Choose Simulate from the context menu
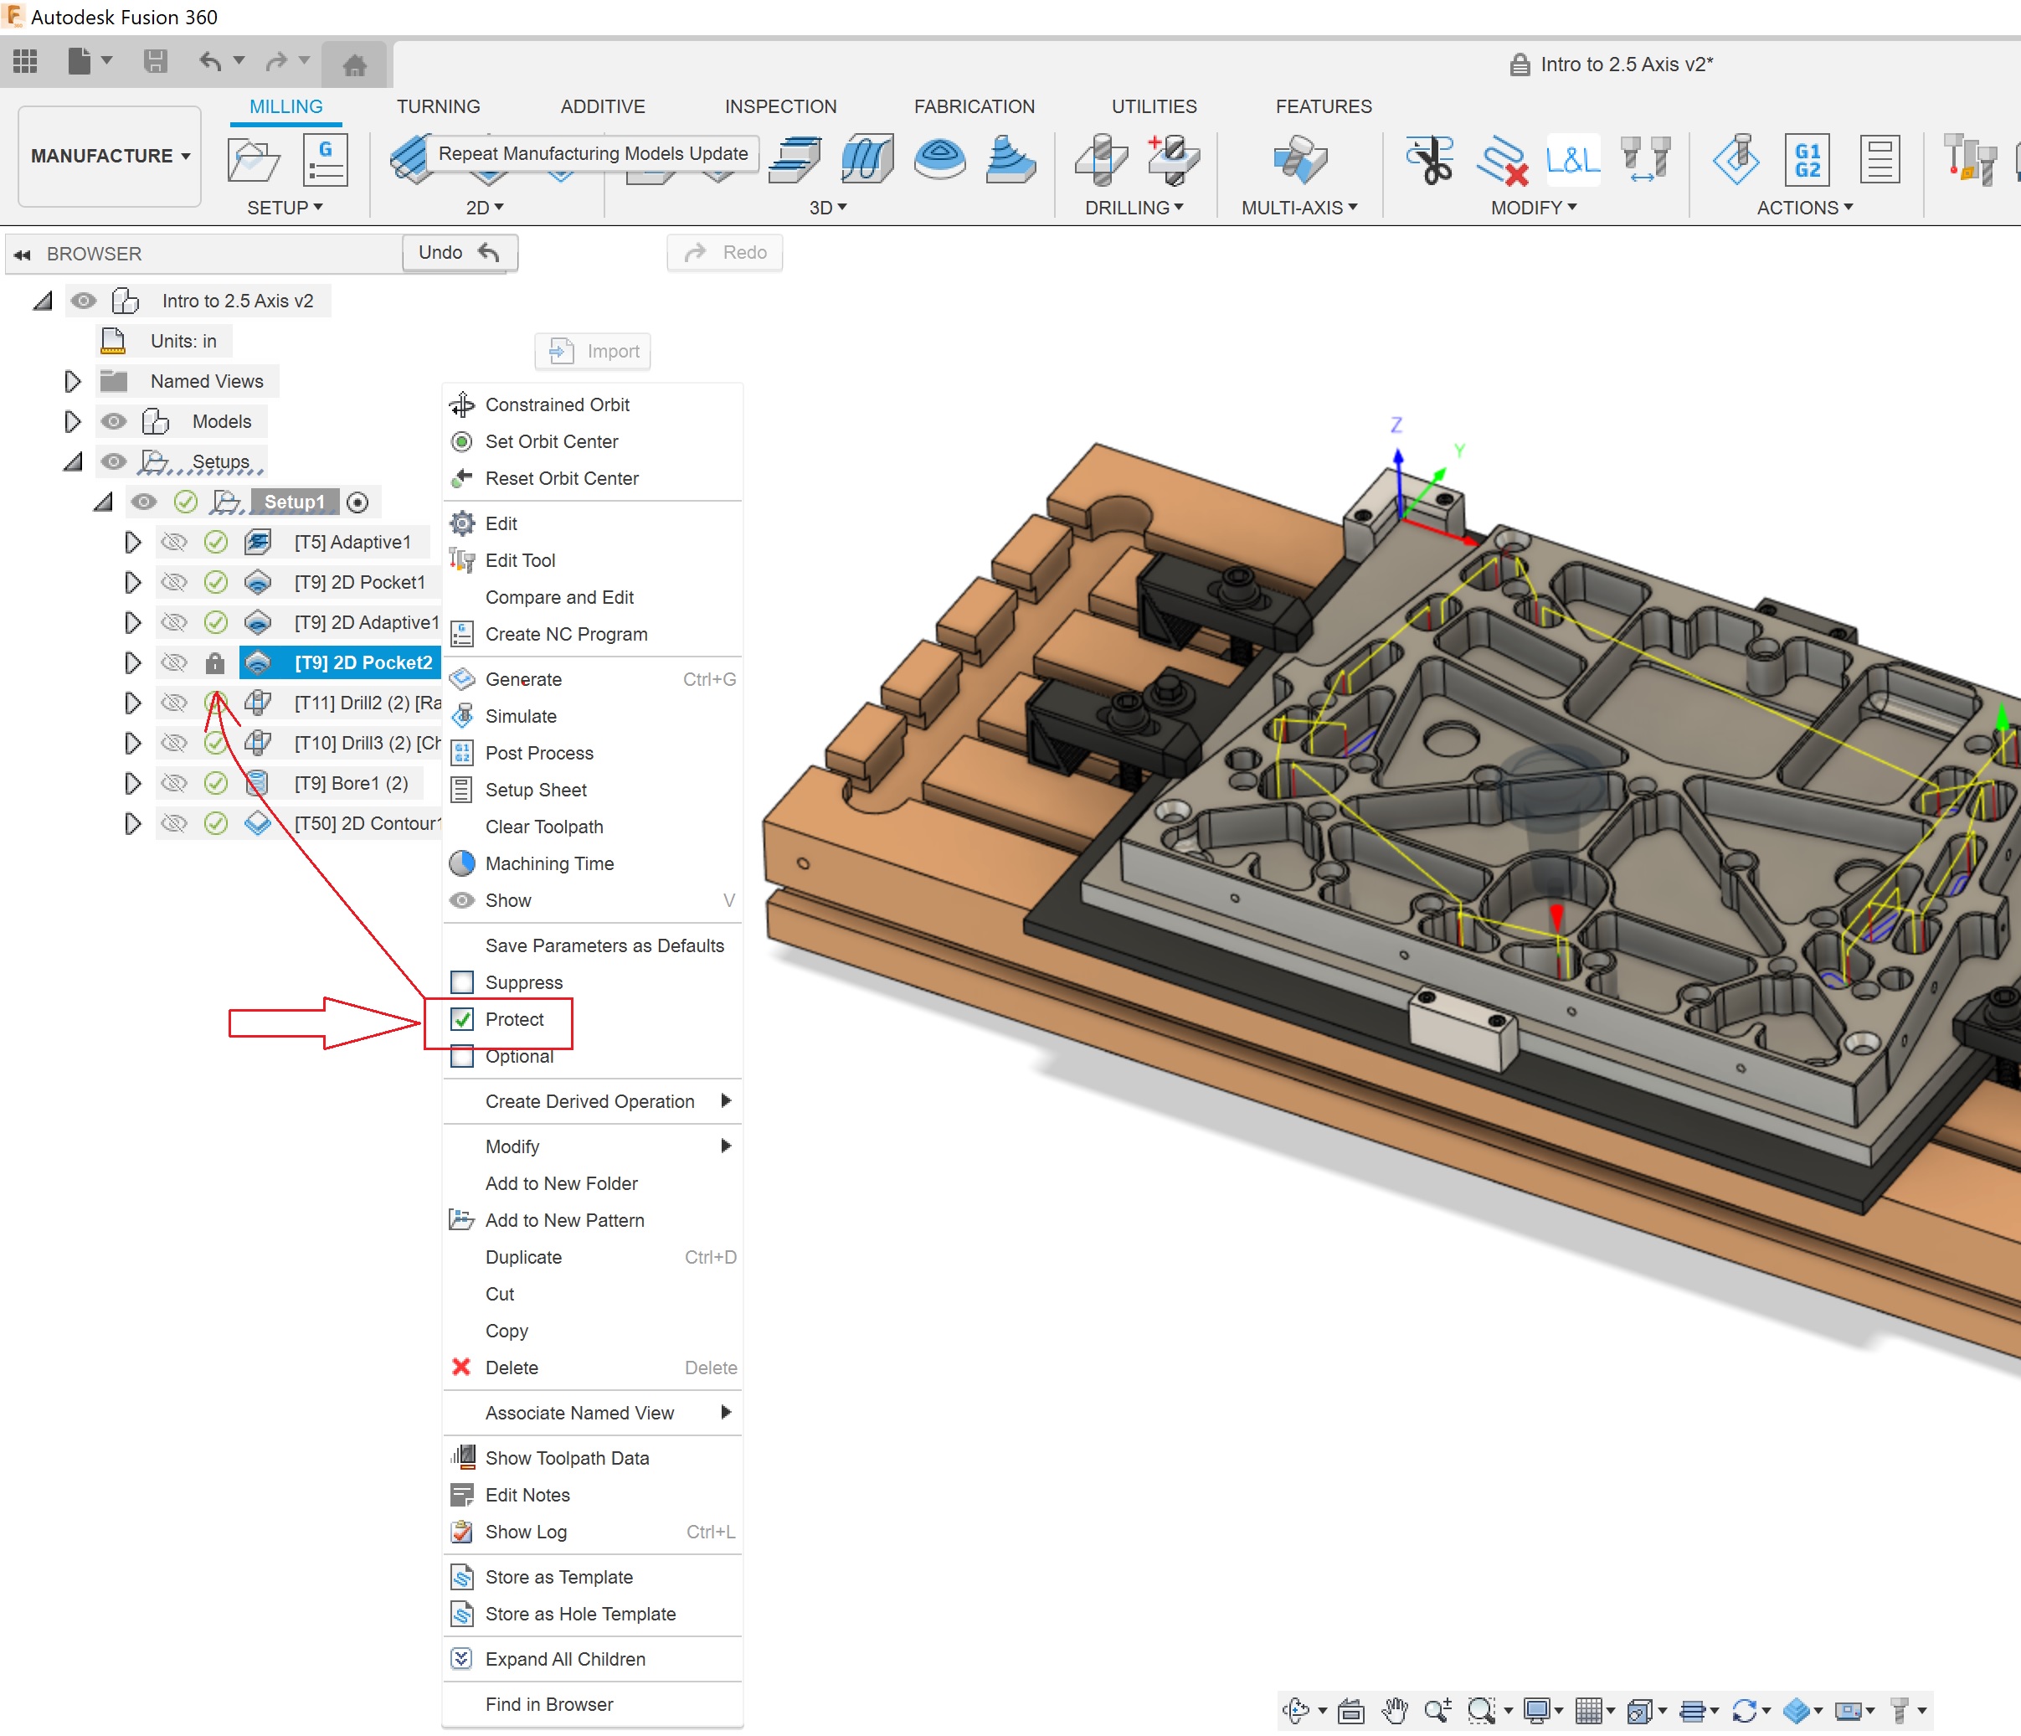Screen dimensions: 2021x1736 click(521, 716)
